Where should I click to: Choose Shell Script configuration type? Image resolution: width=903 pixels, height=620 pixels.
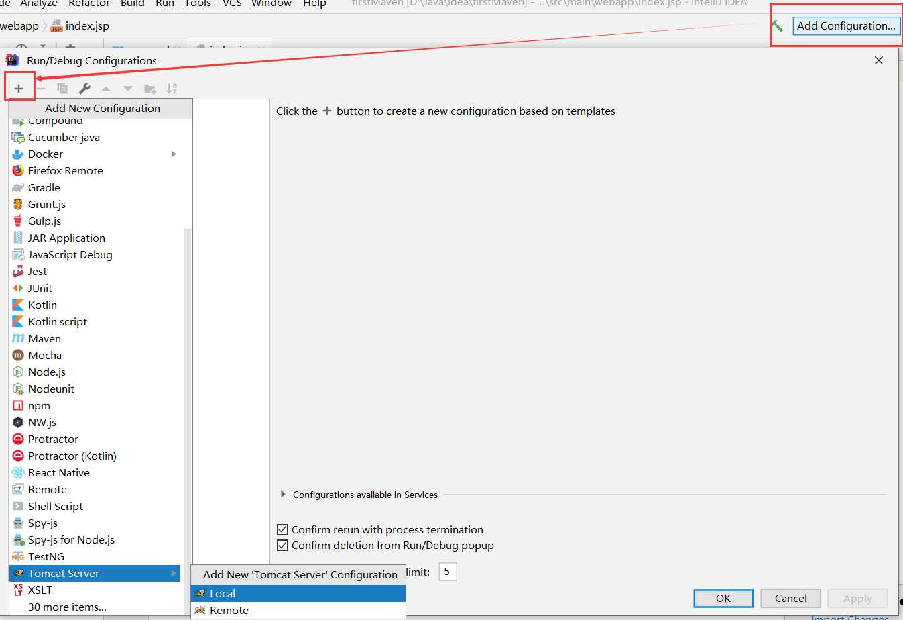tap(95, 506)
